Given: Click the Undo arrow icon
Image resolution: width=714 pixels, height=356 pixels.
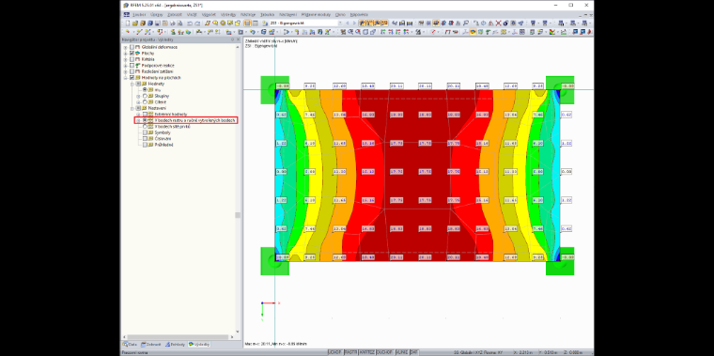Looking at the screenshot, I should click(x=190, y=23).
